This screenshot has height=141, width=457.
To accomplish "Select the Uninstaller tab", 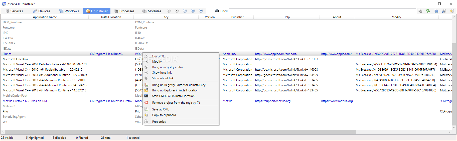I will coord(97,11).
